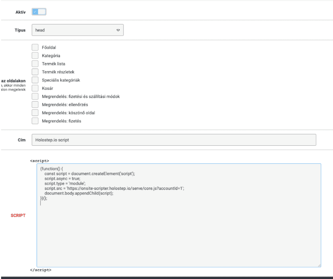Check Megrendelés: köszönő oldal checkbox
333x279 pixels.
pyautogui.click(x=35, y=113)
